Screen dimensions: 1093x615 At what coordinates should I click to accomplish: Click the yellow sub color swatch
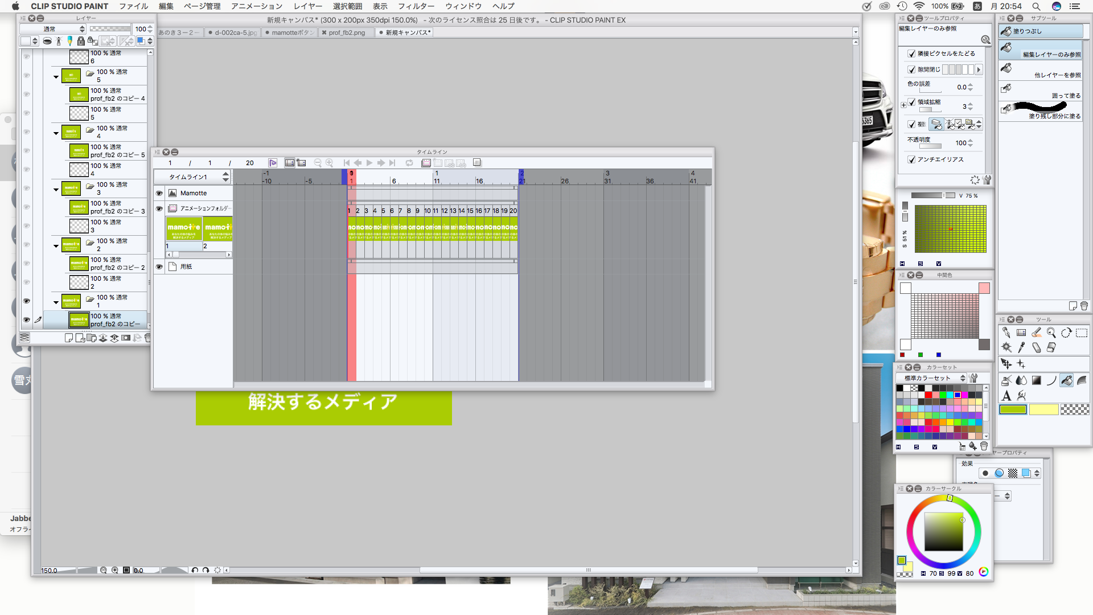[x=1043, y=409]
